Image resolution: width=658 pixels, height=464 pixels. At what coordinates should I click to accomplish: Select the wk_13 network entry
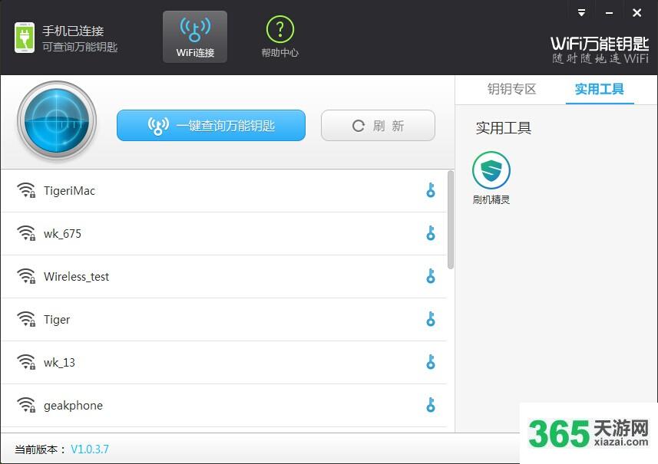tap(224, 363)
